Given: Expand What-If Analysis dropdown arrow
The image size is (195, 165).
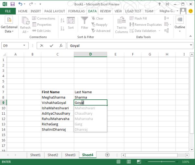Looking at the screenshot, I should (x=170, y=24).
